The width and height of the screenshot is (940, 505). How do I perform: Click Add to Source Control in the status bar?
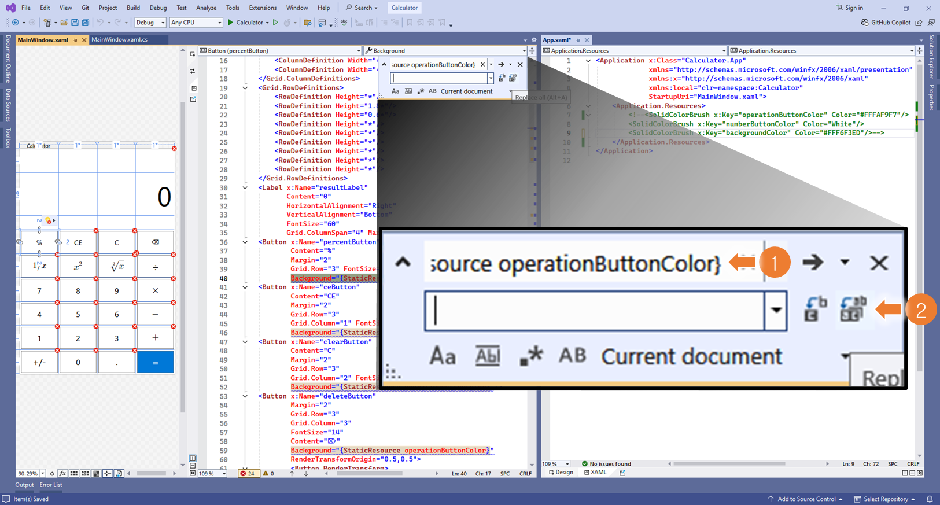pyautogui.click(x=805, y=499)
